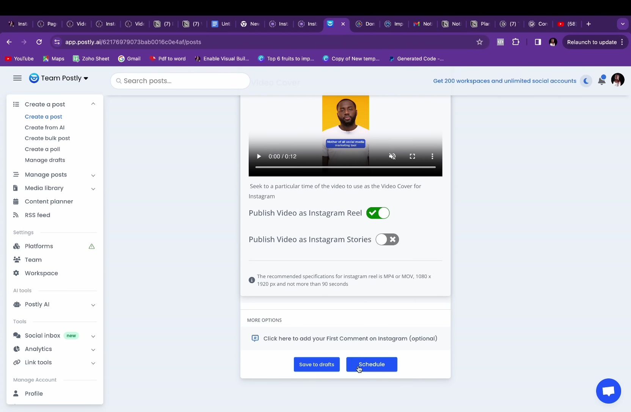This screenshot has width=631, height=412.
Task: Enable Publish Video as Instagram Stories toggle
Action: 387,239
